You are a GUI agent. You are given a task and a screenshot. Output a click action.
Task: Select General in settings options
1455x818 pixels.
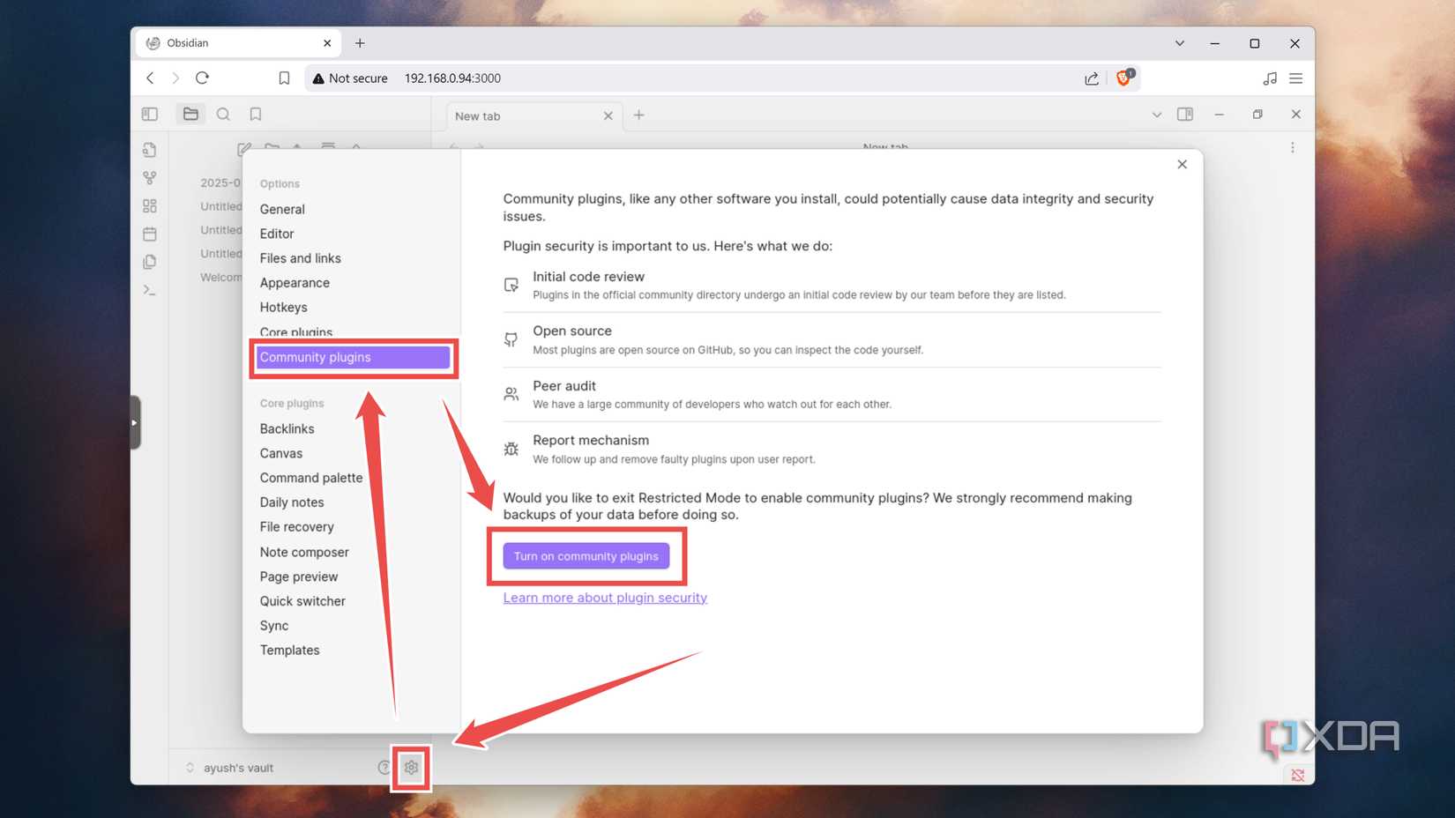click(x=282, y=210)
